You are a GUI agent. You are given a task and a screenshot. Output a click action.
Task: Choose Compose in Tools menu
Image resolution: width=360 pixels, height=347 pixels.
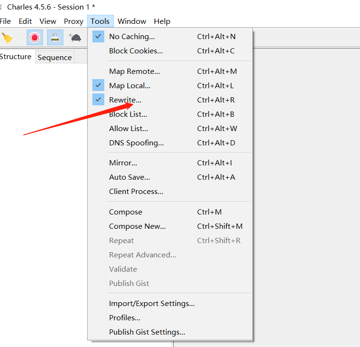pyautogui.click(x=170, y=212)
